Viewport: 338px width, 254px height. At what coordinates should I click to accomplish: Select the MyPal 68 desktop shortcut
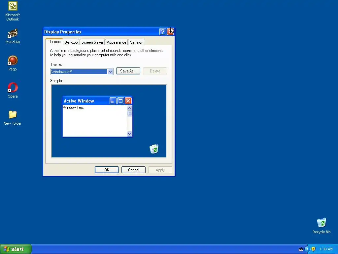click(13, 36)
